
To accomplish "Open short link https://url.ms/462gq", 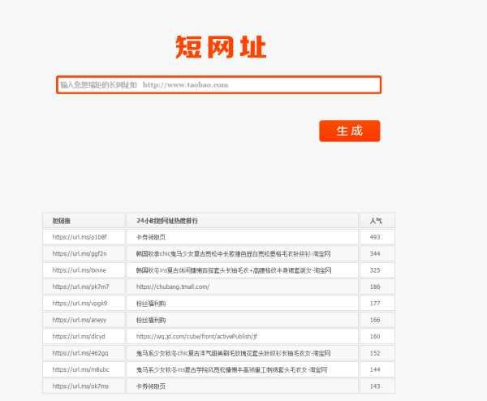I will (x=80, y=353).
